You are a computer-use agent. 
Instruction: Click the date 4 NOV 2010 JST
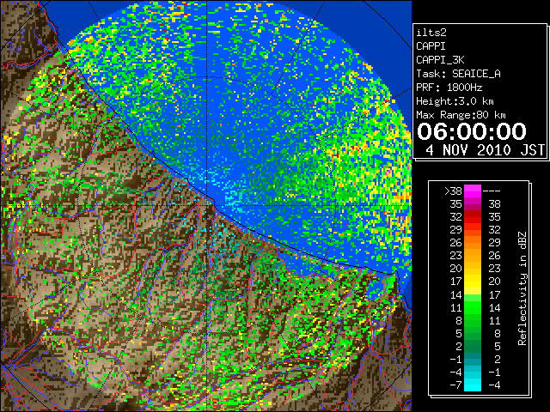(x=485, y=150)
